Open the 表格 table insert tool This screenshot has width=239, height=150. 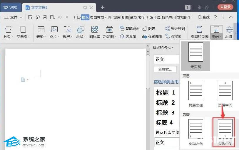coord(41,32)
